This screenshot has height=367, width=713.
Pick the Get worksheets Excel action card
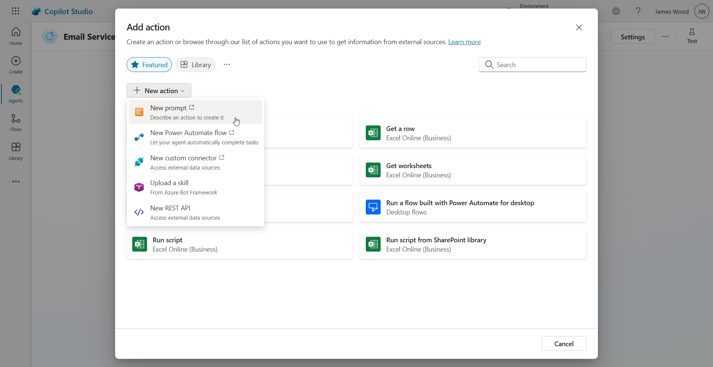pyautogui.click(x=473, y=170)
